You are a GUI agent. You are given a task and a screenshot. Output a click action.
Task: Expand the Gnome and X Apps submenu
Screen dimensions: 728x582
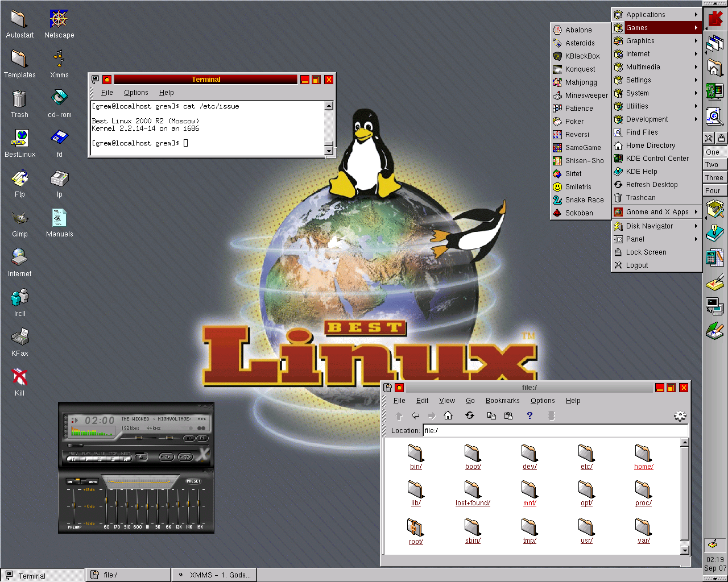[656, 212]
